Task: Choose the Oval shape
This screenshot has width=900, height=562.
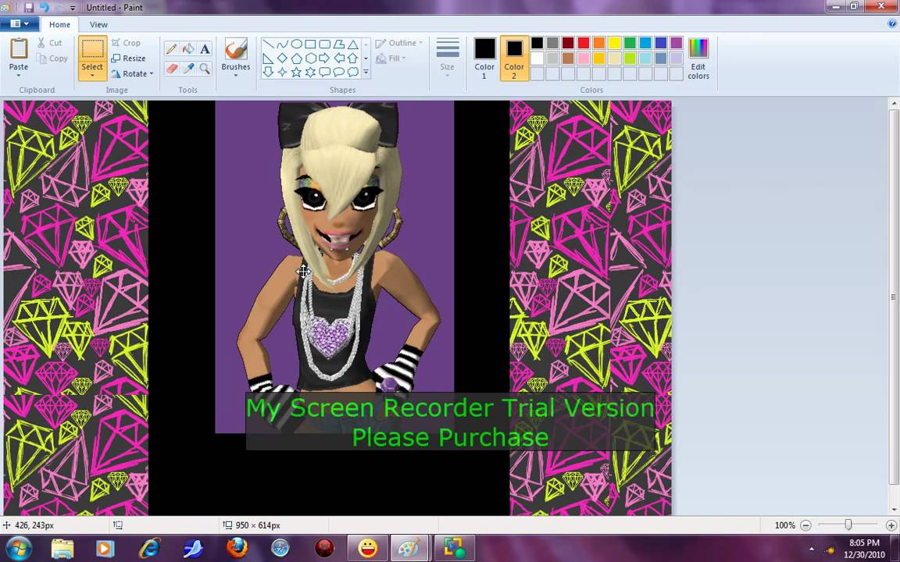Action: point(296,44)
